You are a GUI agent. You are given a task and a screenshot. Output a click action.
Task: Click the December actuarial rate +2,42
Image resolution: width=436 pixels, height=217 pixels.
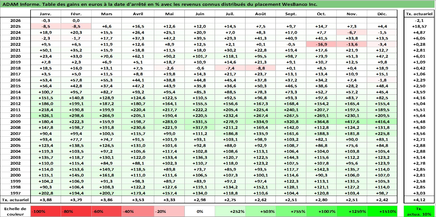[x=382, y=200]
